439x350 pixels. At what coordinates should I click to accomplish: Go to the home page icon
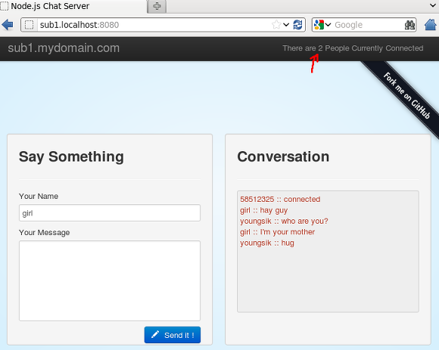coord(431,25)
